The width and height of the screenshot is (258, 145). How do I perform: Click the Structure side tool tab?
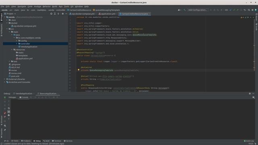pos(2,121)
